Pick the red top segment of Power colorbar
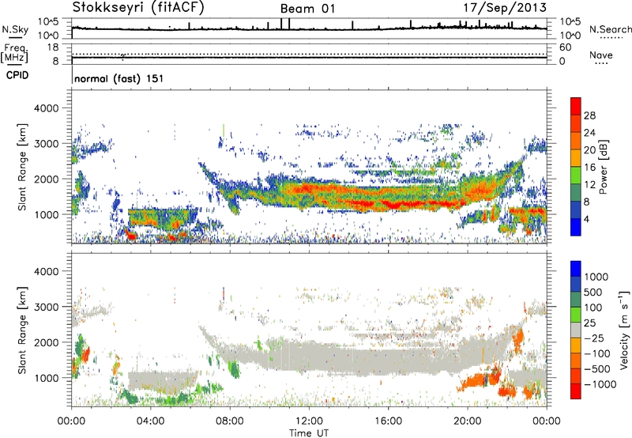632x438 pixels. tap(576, 107)
